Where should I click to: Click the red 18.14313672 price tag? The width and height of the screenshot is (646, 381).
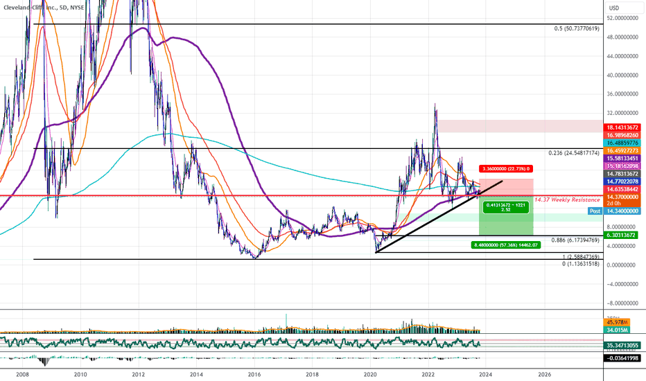tap(621, 127)
